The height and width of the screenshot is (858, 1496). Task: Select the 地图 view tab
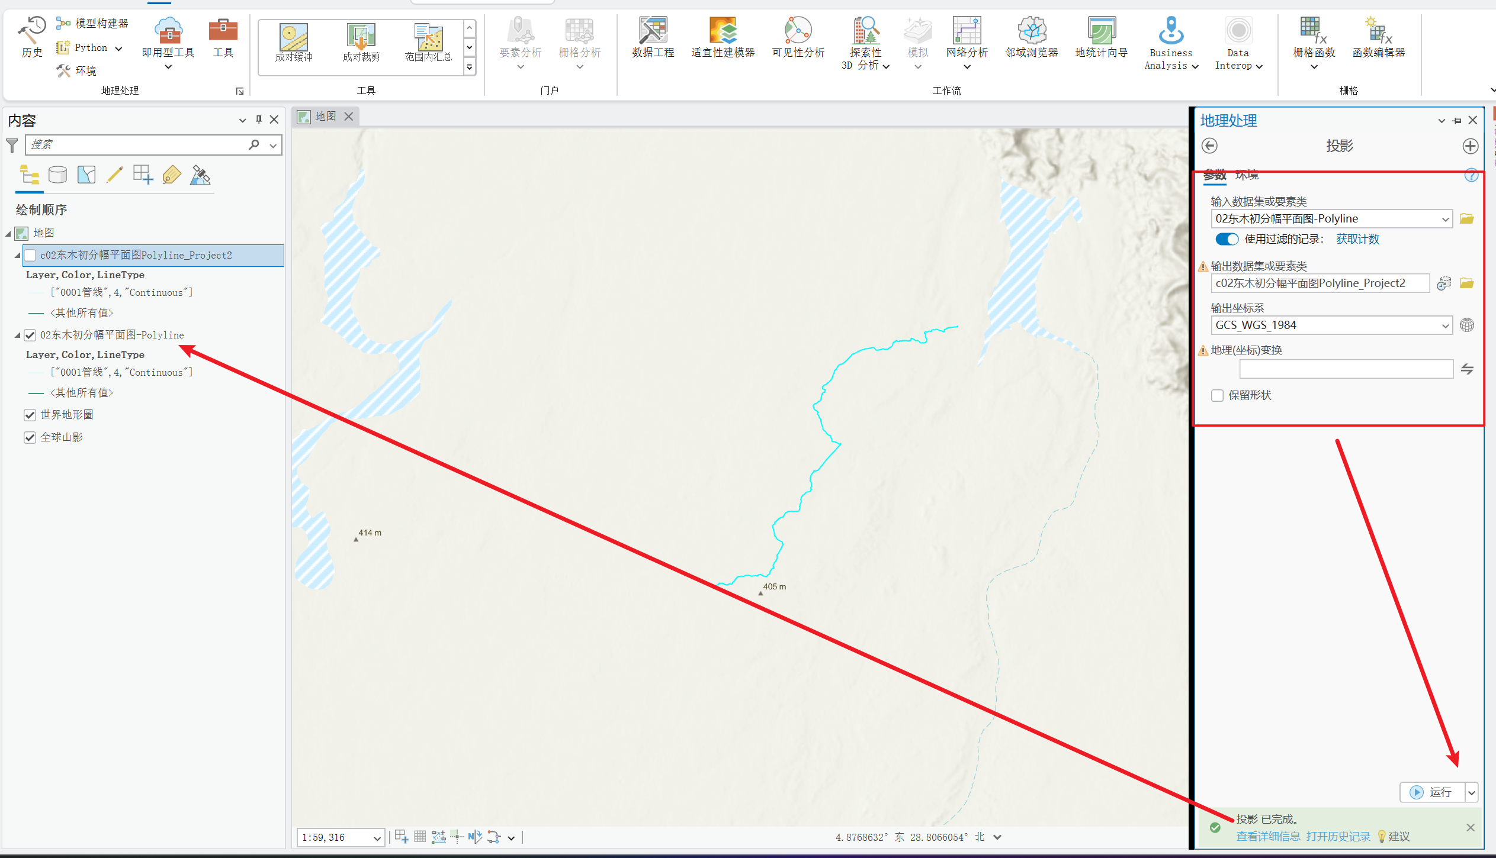(325, 117)
